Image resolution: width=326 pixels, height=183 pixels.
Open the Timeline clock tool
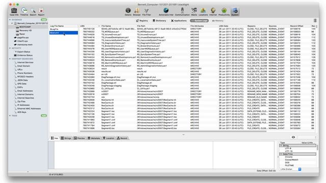tap(24, 12)
